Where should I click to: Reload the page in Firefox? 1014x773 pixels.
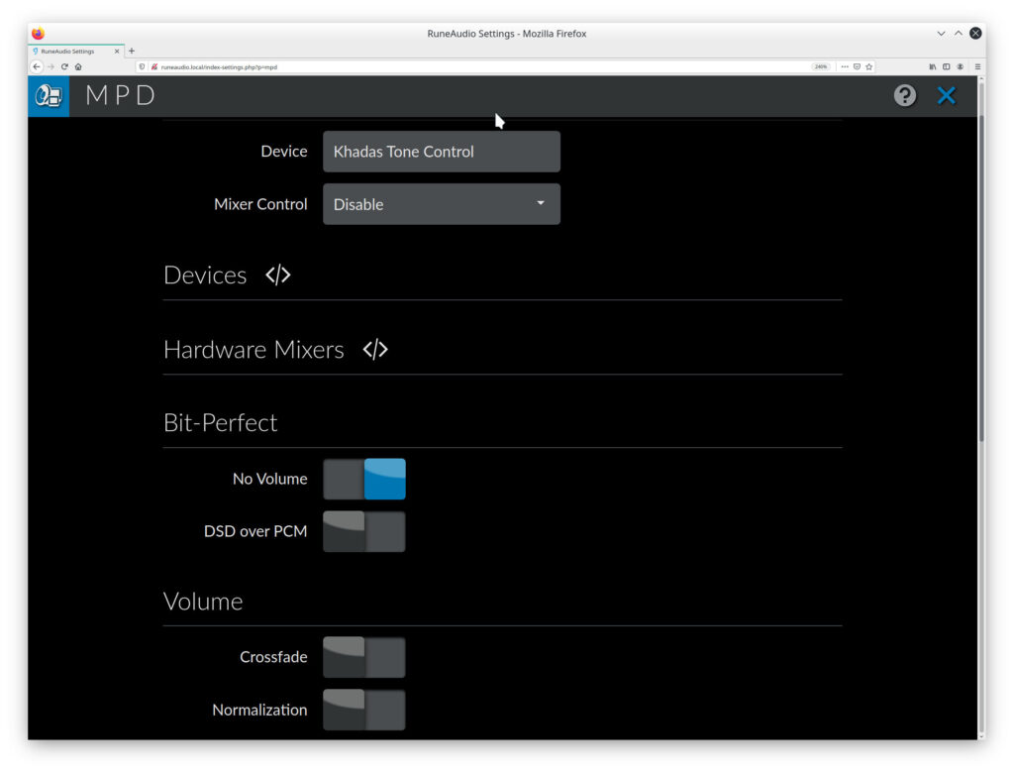click(x=64, y=66)
